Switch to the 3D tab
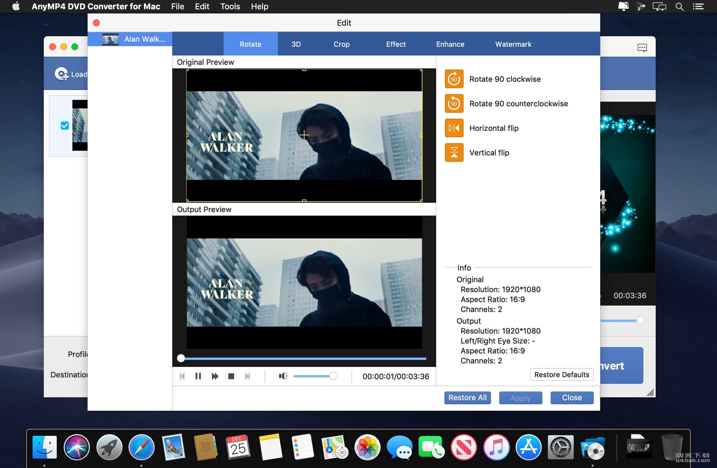Image resolution: width=717 pixels, height=468 pixels. [x=296, y=44]
